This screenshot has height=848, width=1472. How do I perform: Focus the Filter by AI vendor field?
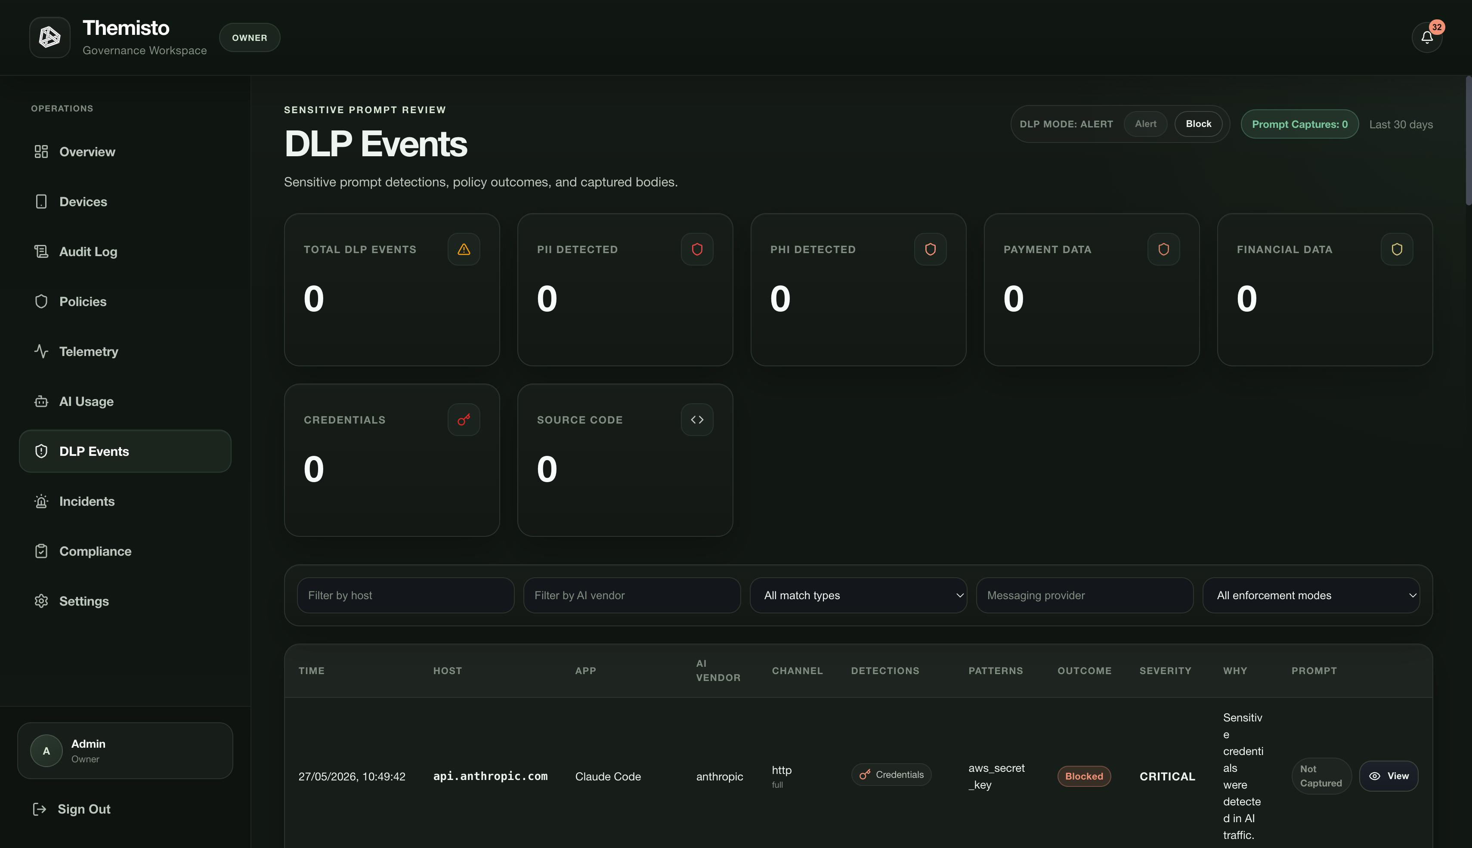632,595
